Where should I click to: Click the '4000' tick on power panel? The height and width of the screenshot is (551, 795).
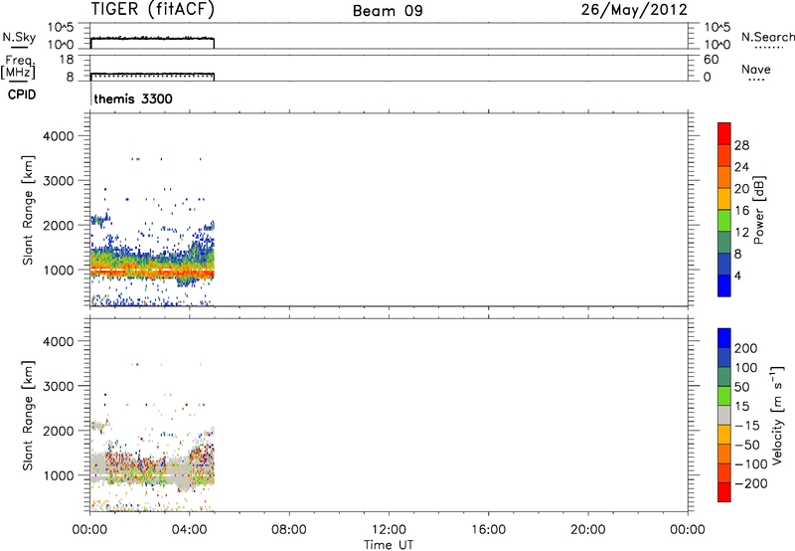[59, 136]
